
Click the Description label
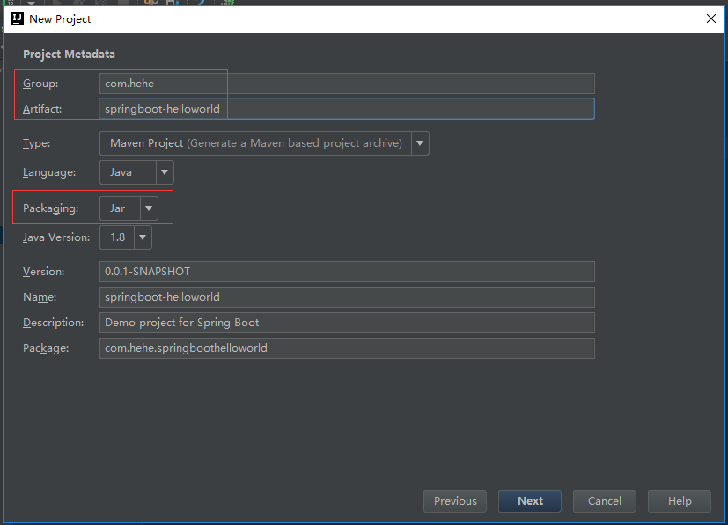54,323
